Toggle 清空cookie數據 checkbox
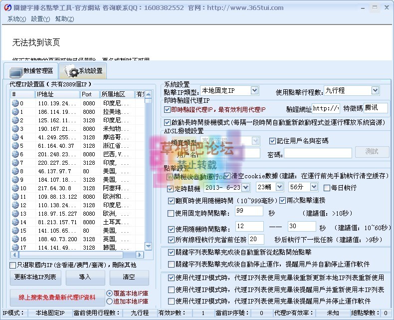394x320 pixels. point(226,176)
